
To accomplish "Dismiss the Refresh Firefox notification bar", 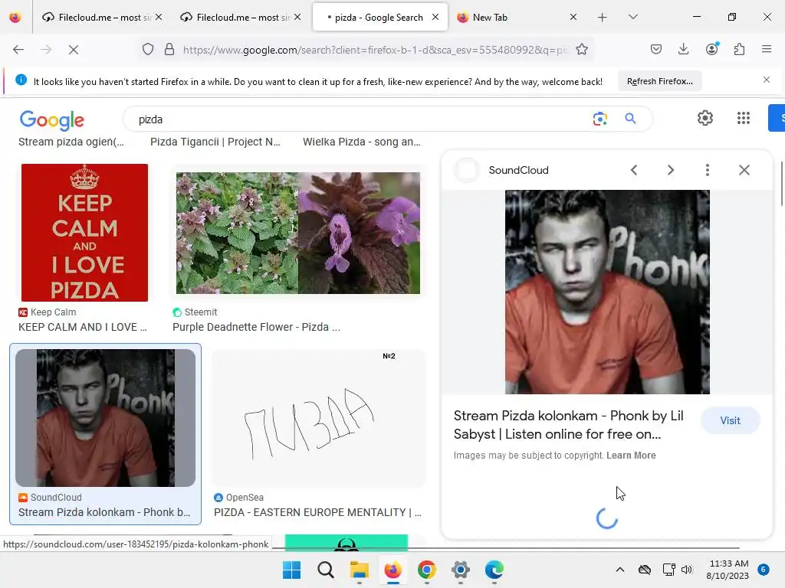I will point(767,80).
